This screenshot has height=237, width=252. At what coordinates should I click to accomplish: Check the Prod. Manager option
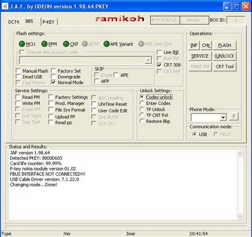pyautogui.click(x=51, y=103)
